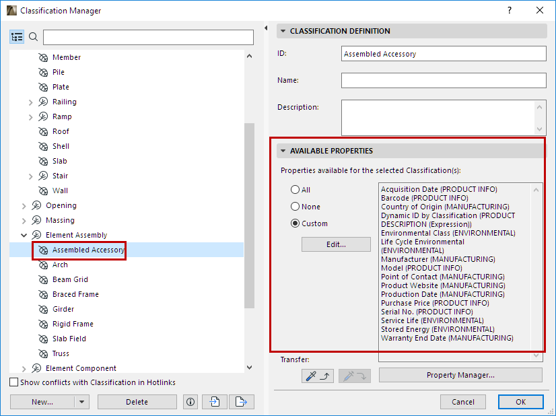556x416 pixels.
Task: Expand the Railing tree node
Action: pyautogui.click(x=30, y=102)
